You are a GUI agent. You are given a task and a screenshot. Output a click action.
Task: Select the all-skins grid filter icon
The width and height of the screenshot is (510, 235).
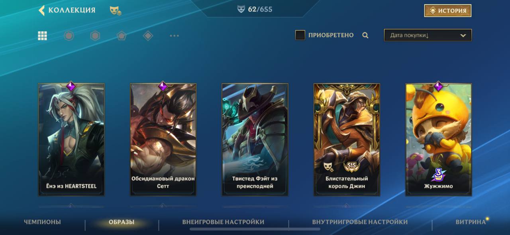tap(43, 36)
